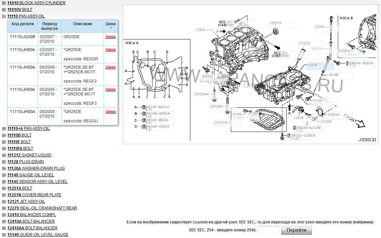Expand the 11128 PLUG-DRAIN plus icon
Image resolution: width=381 pixels, height=238 pixels.
(x=4, y=162)
